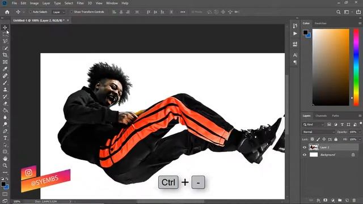Enable the Auto-Select checkbox
This screenshot has width=363, height=204.
tap(30, 12)
